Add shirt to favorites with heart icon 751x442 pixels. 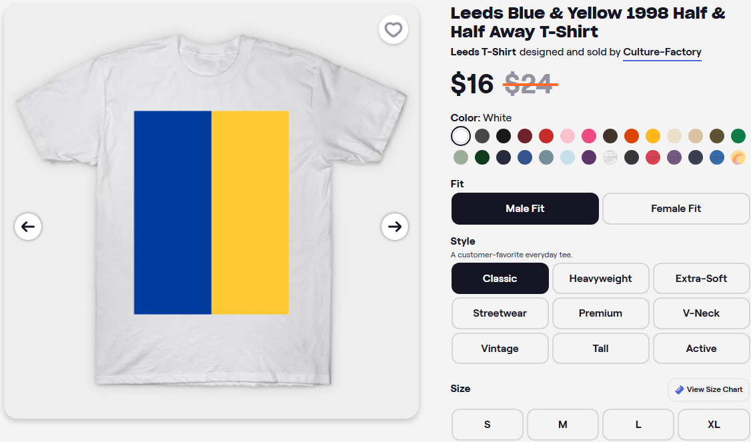394,30
